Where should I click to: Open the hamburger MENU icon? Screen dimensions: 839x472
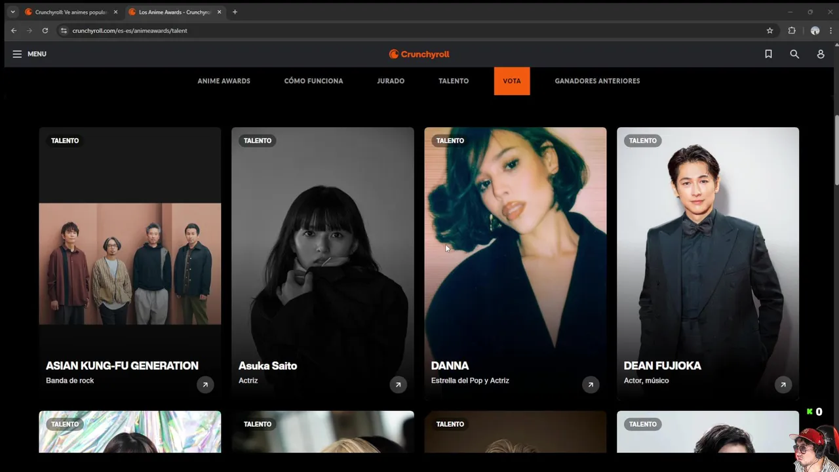coord(17,54)
